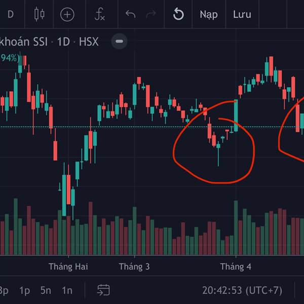Viewport: 304px width, 304px height.
Task: Select the 1n date range
Action: (x=67, y=290)
